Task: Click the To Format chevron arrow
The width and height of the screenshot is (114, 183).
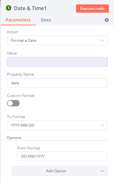Action: [x=102, y=125]
